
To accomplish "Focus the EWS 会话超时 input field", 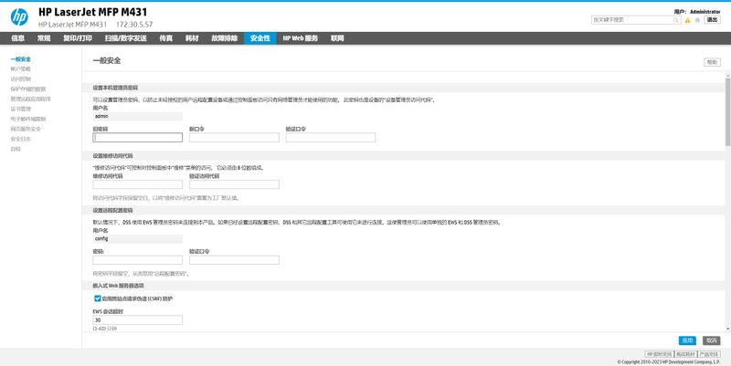I will point(138,320).
